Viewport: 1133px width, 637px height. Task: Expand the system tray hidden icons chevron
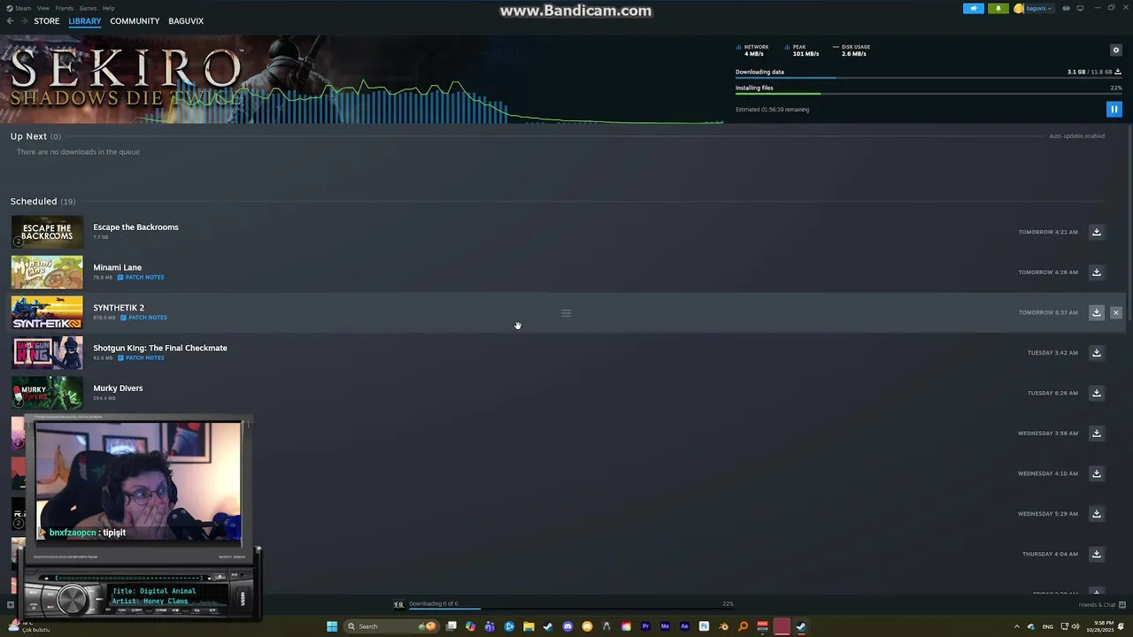click(x=1016, y=626)
